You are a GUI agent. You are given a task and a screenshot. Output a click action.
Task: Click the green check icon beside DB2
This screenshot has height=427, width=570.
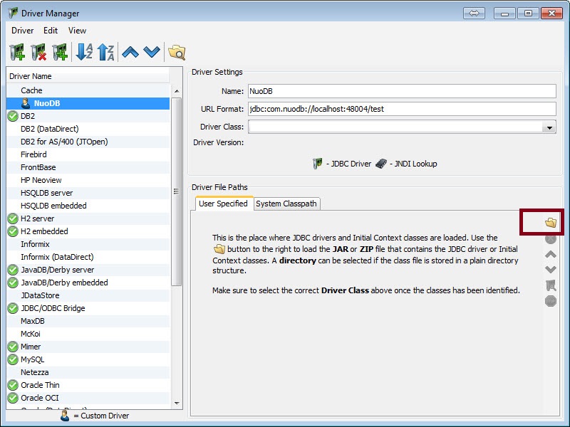13,116
